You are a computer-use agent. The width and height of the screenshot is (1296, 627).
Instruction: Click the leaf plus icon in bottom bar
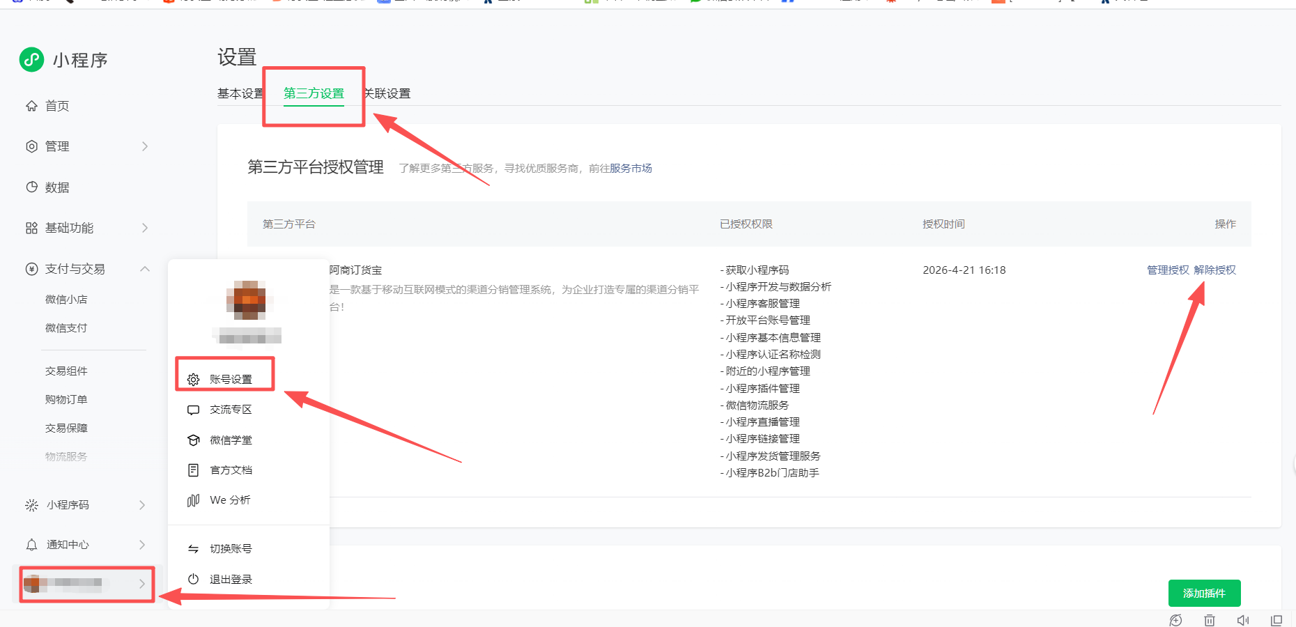(1176, 620)
